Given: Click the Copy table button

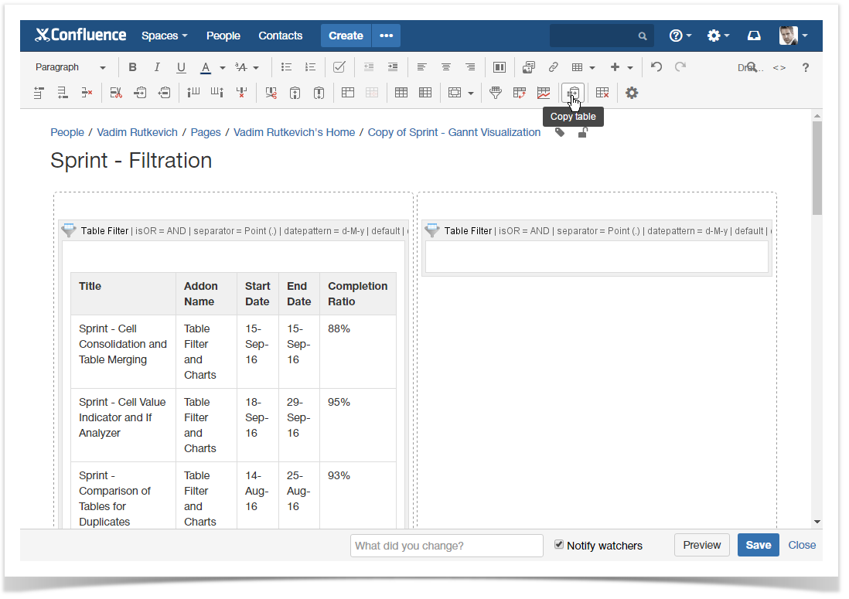Looking at the screenshot, I should click(x=573, y=93).
